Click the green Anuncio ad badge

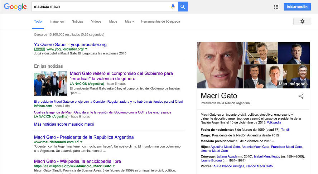point(39,49)
